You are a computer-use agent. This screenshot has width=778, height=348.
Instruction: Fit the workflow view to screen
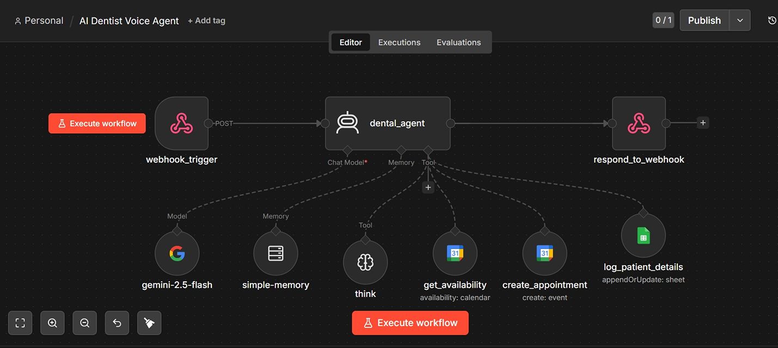[x=20, y=323]
